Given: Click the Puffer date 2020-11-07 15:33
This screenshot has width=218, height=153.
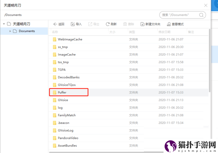Looking at the screenshot, I should point(171,92).
